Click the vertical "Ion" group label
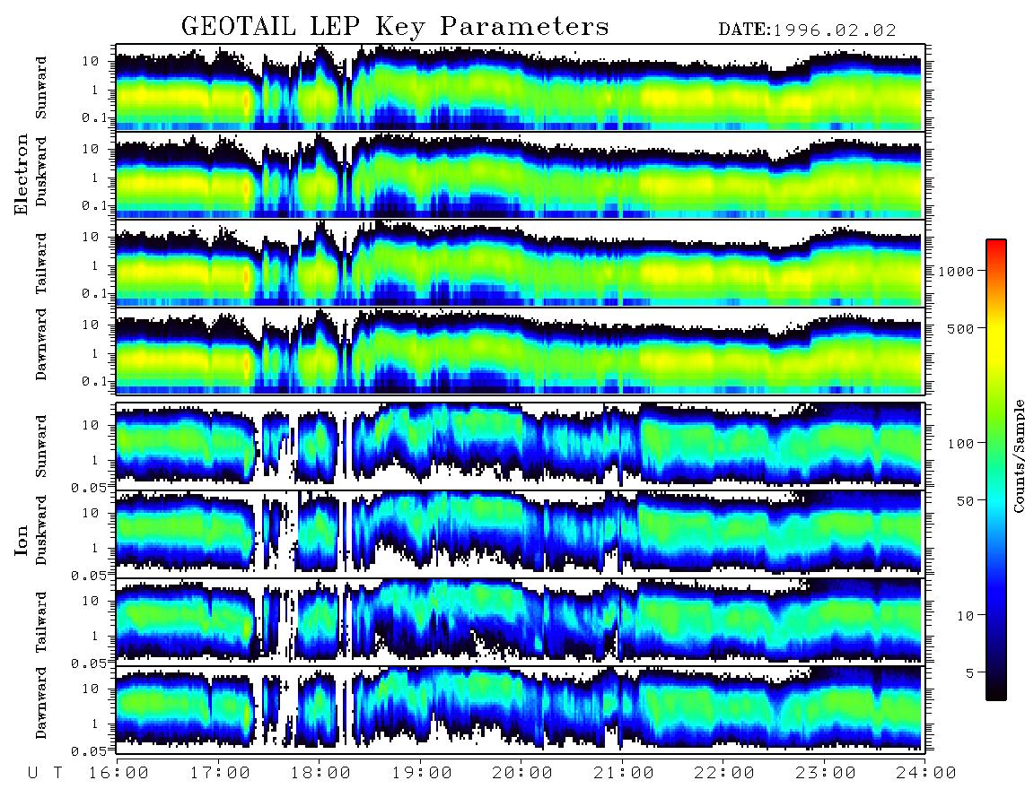 [x=22, y=540]
